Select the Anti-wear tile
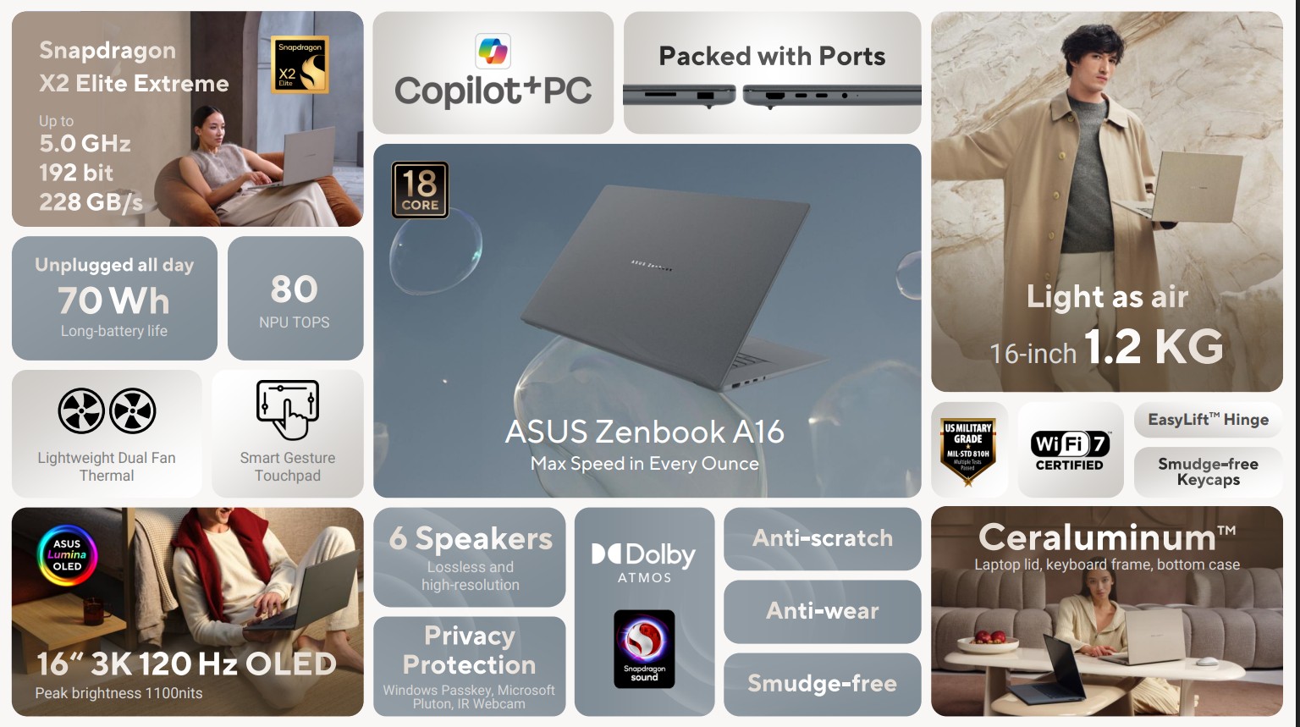Image resolution: width=1300 pixels, height=727 pixels. pyautogui.click(x=823, y=611)
